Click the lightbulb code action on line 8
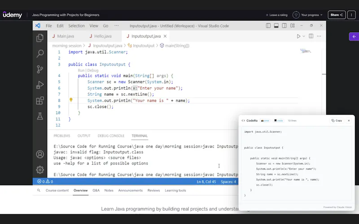This screenshot has height=224, width=359. click(71, 100)
